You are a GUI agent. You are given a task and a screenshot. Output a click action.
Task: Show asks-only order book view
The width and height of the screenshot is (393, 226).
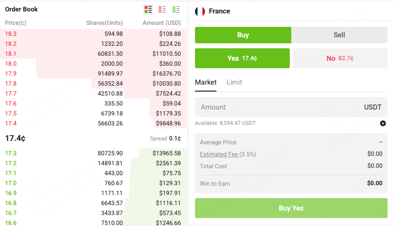coord(162,9)
